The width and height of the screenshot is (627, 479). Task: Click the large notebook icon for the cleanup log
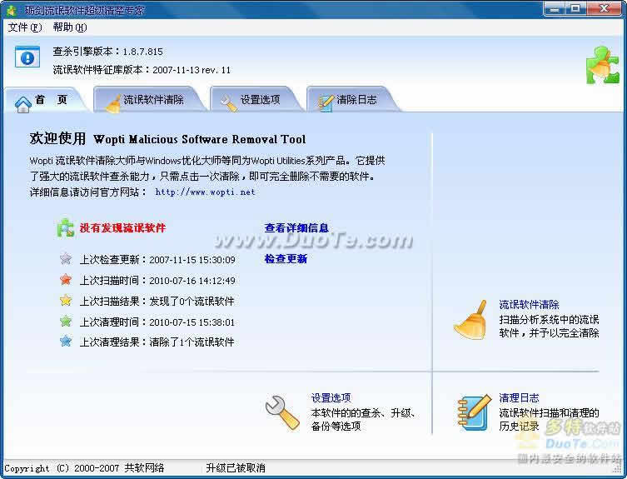[475, 412]
